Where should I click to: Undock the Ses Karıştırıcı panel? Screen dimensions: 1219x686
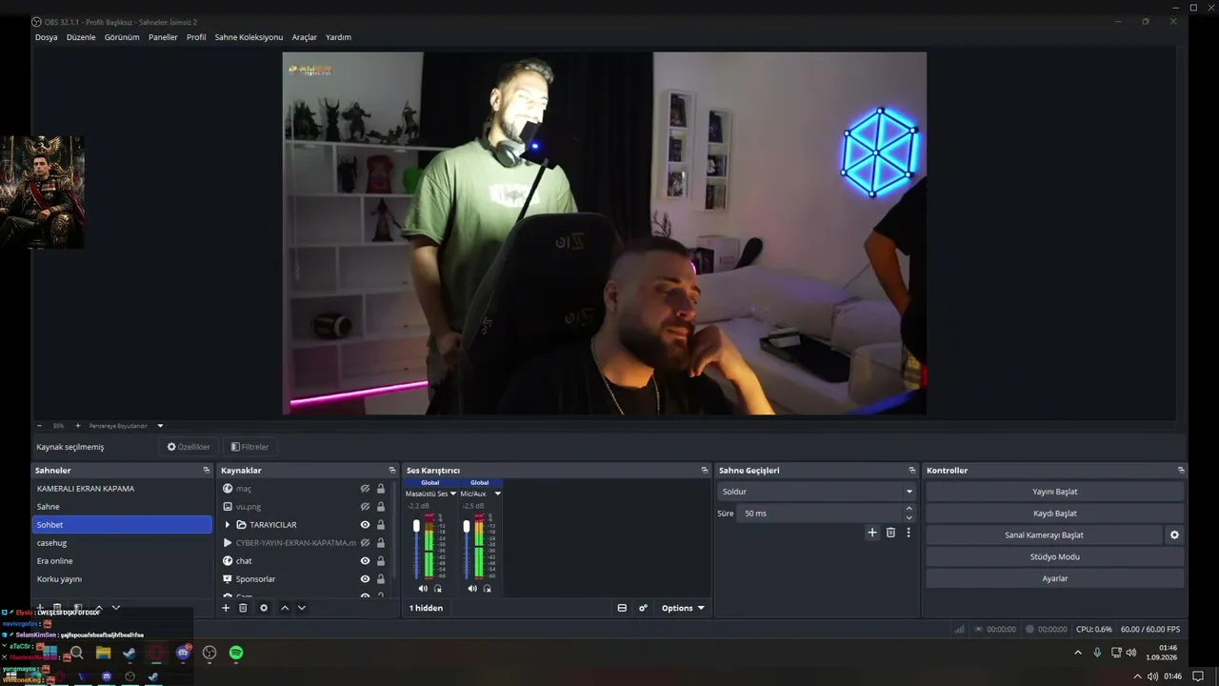click(x=705, y=471)
